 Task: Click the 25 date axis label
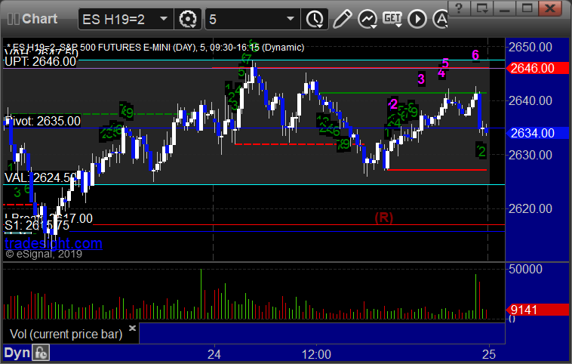pyautogui.click(x=489, y=354)
